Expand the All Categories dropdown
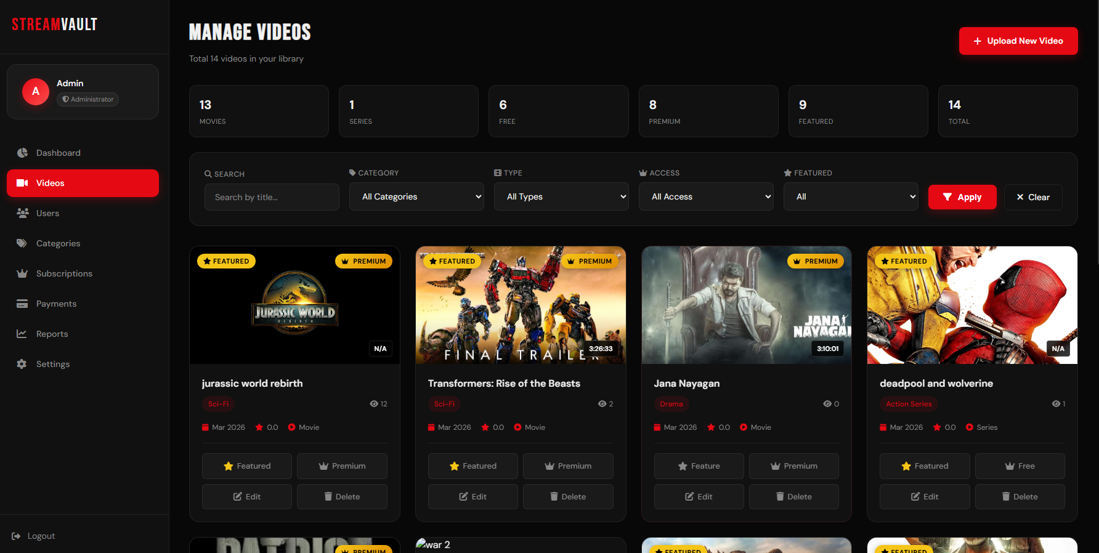This screenshot has width=1099, height=553. click(416, 197)
